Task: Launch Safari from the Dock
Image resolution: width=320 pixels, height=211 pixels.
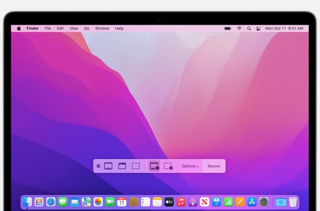Action: [50, 202]
